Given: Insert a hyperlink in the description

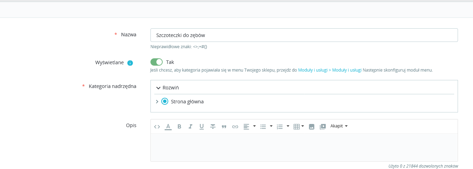Looking at the screenshot, I should [x=235, y=126].
